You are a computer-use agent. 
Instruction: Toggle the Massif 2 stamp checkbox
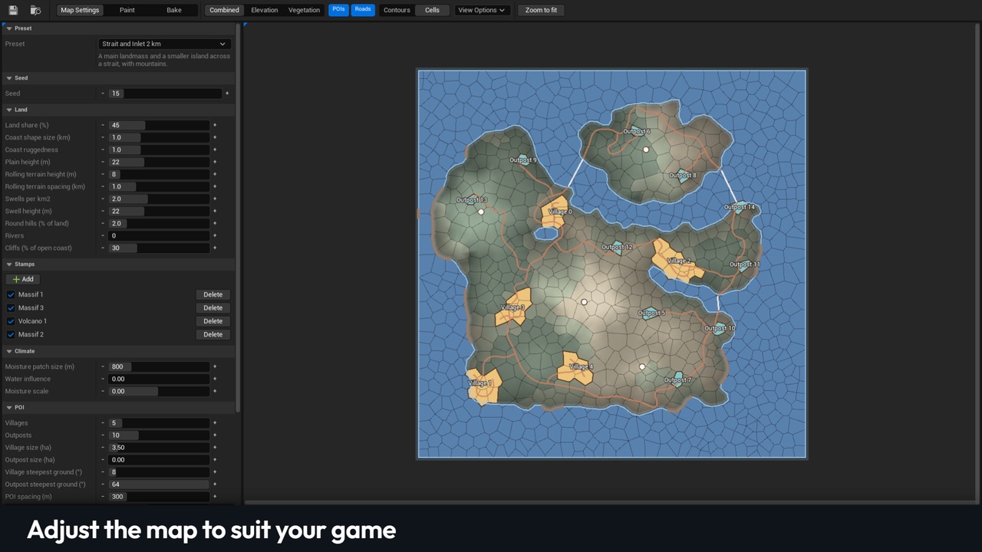pyautogui.click(x=11, y=335)
